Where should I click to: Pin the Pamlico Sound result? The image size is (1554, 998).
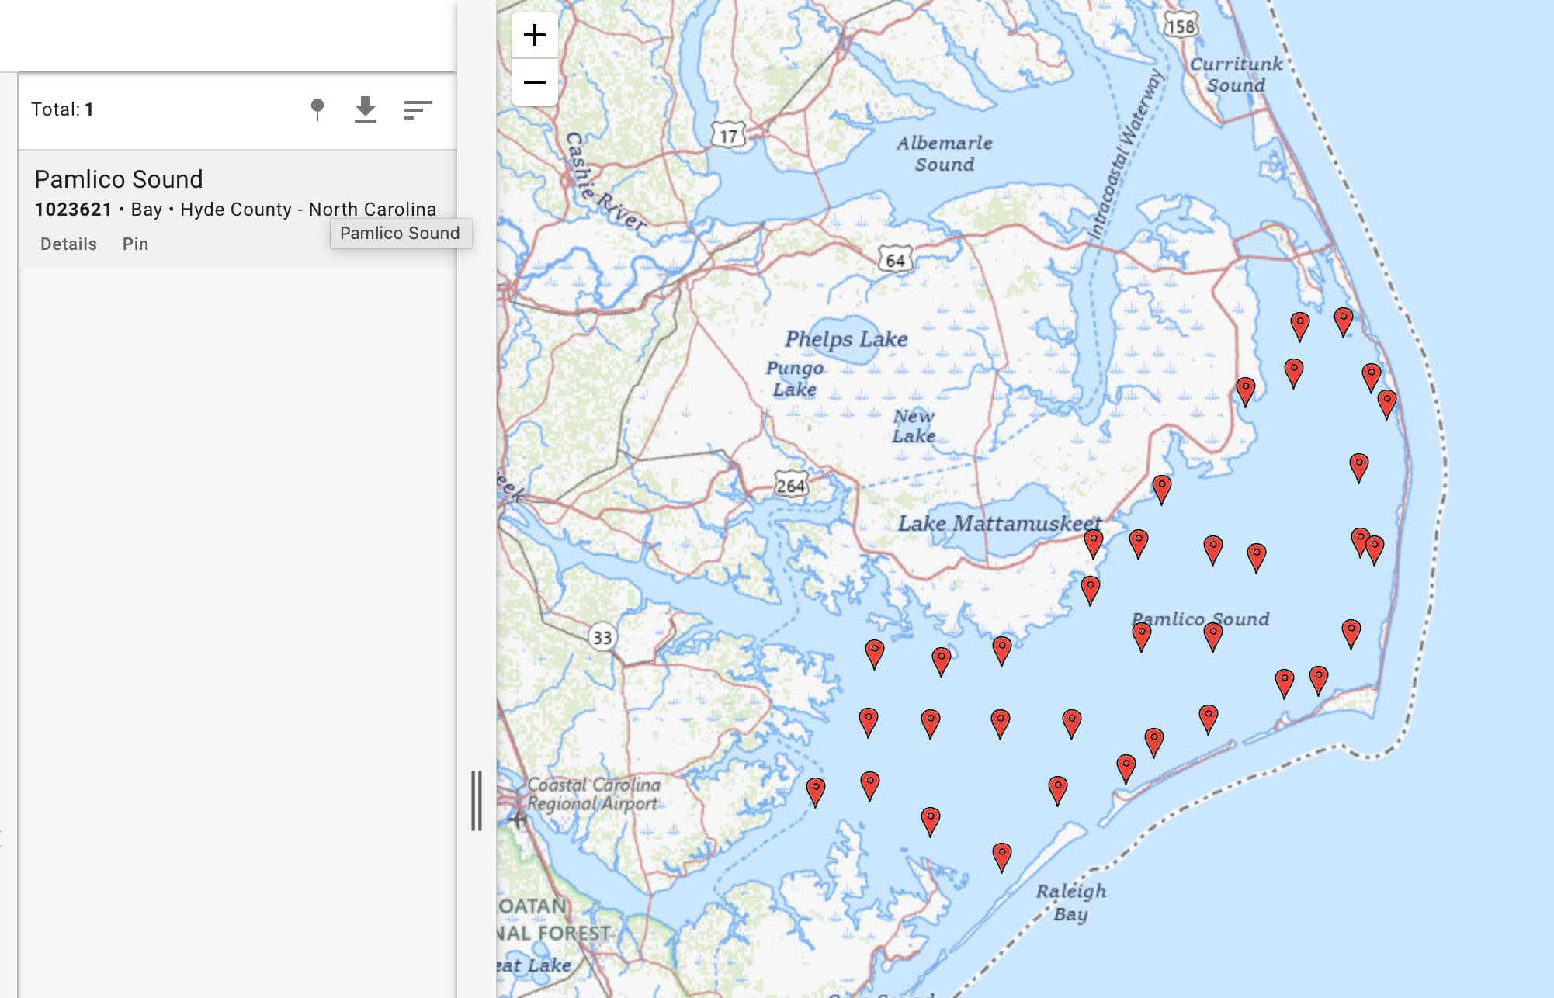(x=135, y=244)
